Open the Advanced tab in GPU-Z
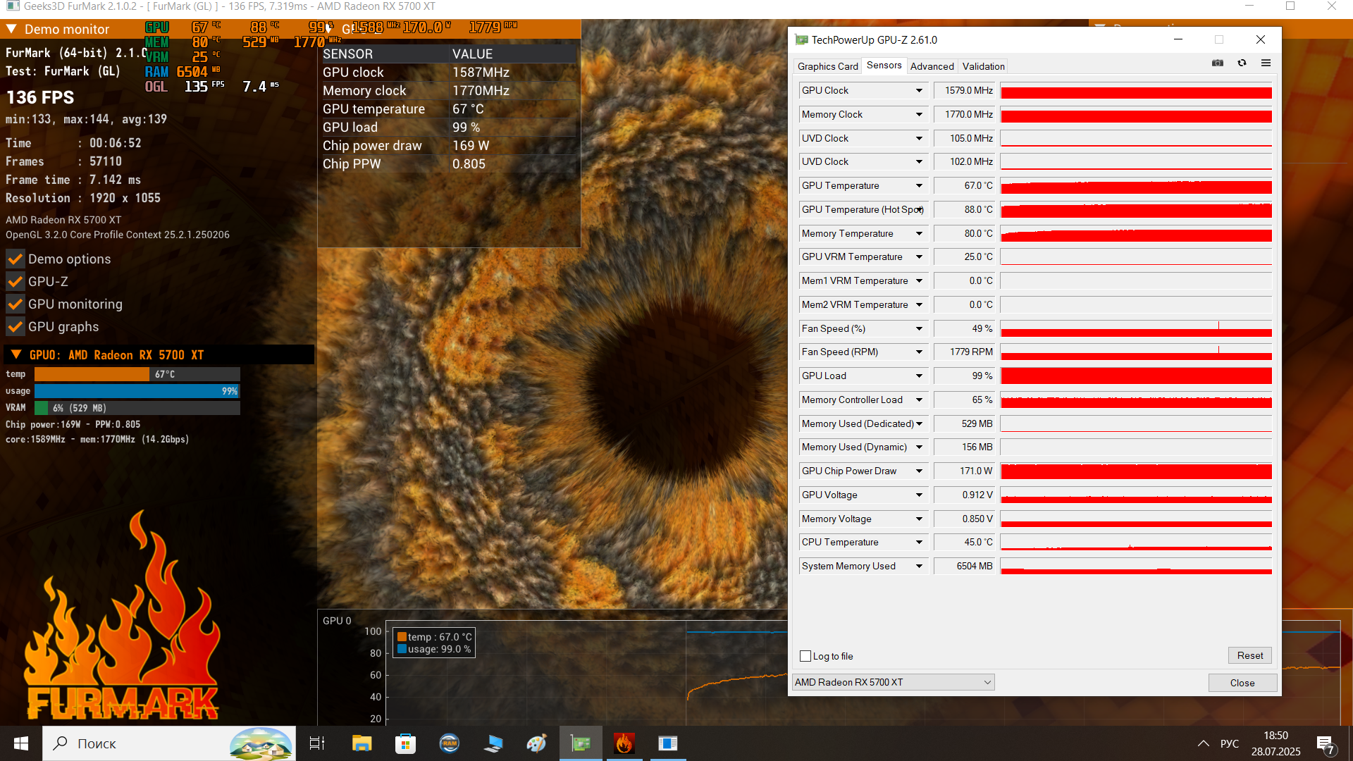Image resolution: width=1353 pixels, height=761 pixels. 932,66
